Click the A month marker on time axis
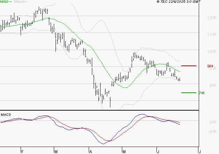Image resolution: width=219 pixels, height=154 pixels. point(91,152)
